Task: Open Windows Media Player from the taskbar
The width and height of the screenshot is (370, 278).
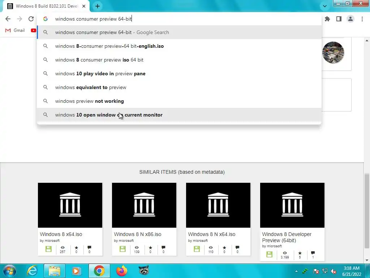Action: coord(76,271)
